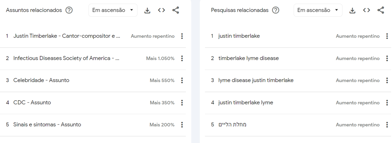The height and width of the screenshot is (143, 392).
Task: Open options for 'timberlake lyme disease' query
Action: [387, 58]
